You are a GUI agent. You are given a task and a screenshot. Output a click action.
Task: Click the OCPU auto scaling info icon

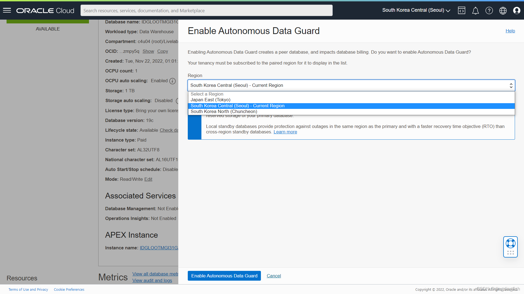pyautogui.click(x=172, y=81)
